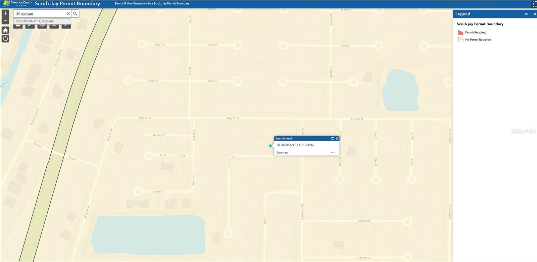537x262 pixels.
Task: Select 30 DORISAN CT suggestion
Action: point(35,21)
